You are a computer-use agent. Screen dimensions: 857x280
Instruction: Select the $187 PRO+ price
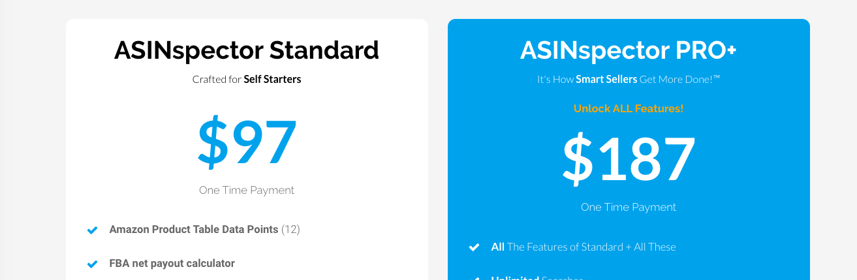pos(629,159)
